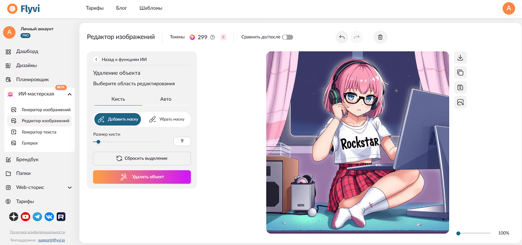Viewport: 522px width, 245px height.
Task: Open the user avatar menu at top right
Action: tap(508, 8)
